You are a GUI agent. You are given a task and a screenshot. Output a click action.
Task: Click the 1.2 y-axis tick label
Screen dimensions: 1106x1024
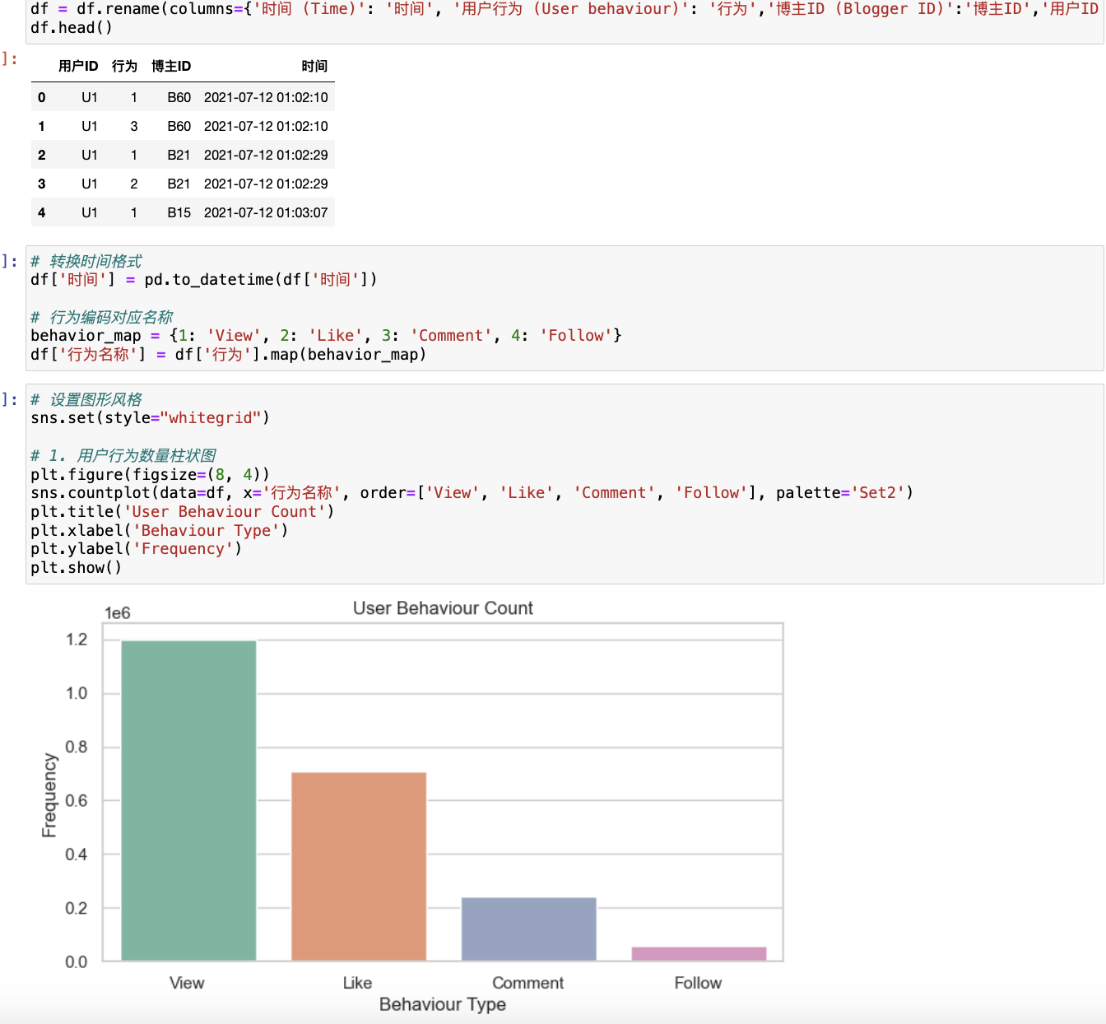coord(77,640)
